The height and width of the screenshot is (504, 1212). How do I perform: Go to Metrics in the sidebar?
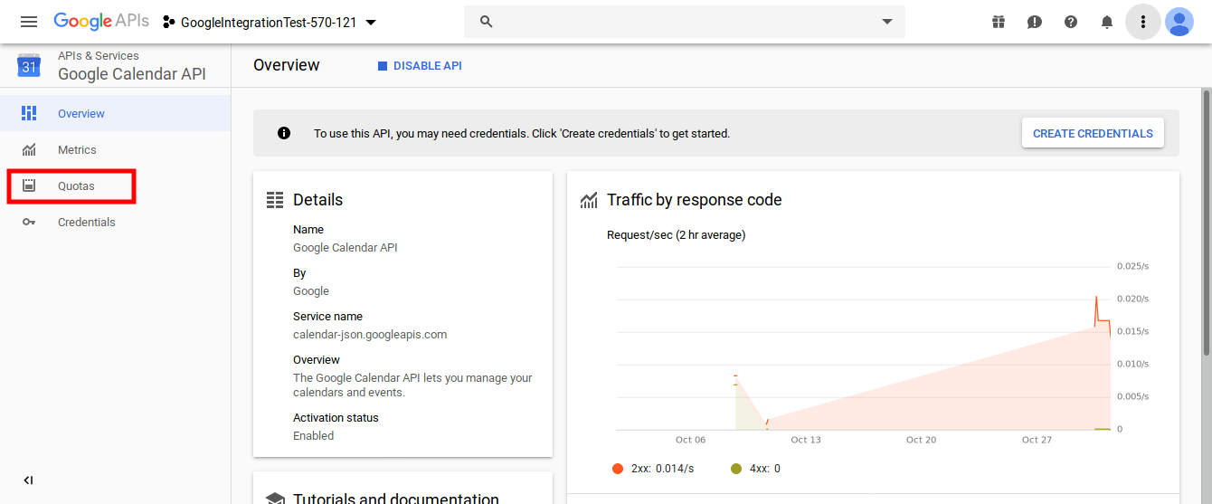[x=77, y=150]
